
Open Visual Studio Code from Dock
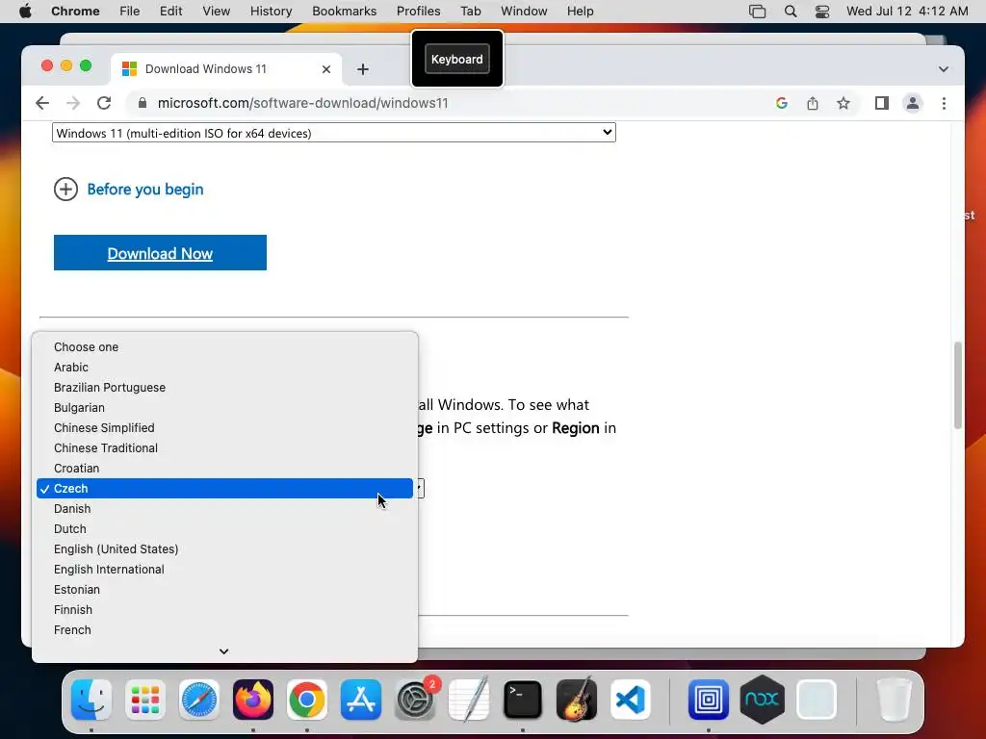tap(630, 700)
